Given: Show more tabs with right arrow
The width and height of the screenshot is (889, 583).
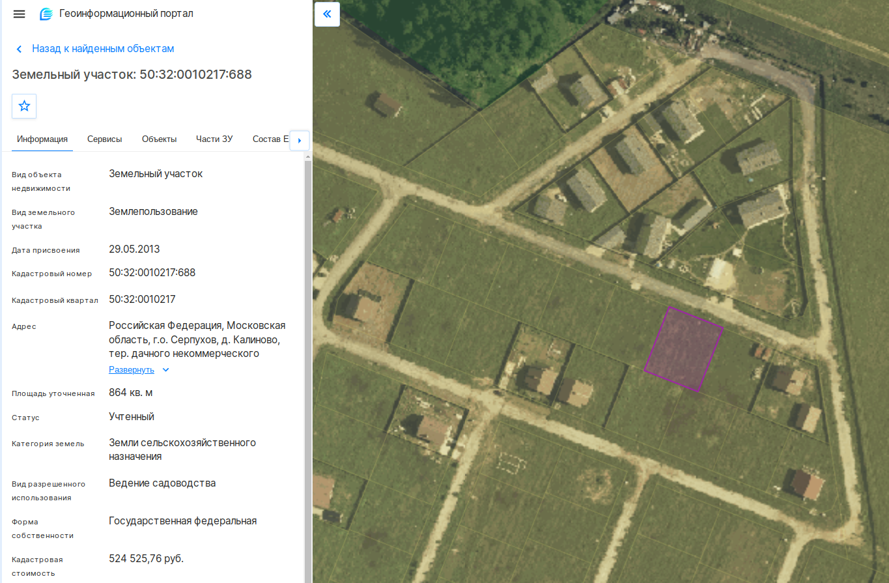Looking at the screenshot, I should click(299, 140).
